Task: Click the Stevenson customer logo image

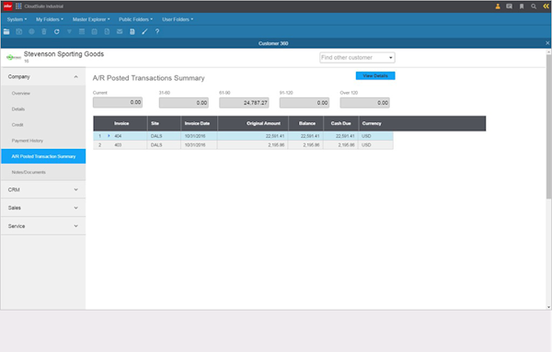Action: pyautogui.click(x=14, y=57)
